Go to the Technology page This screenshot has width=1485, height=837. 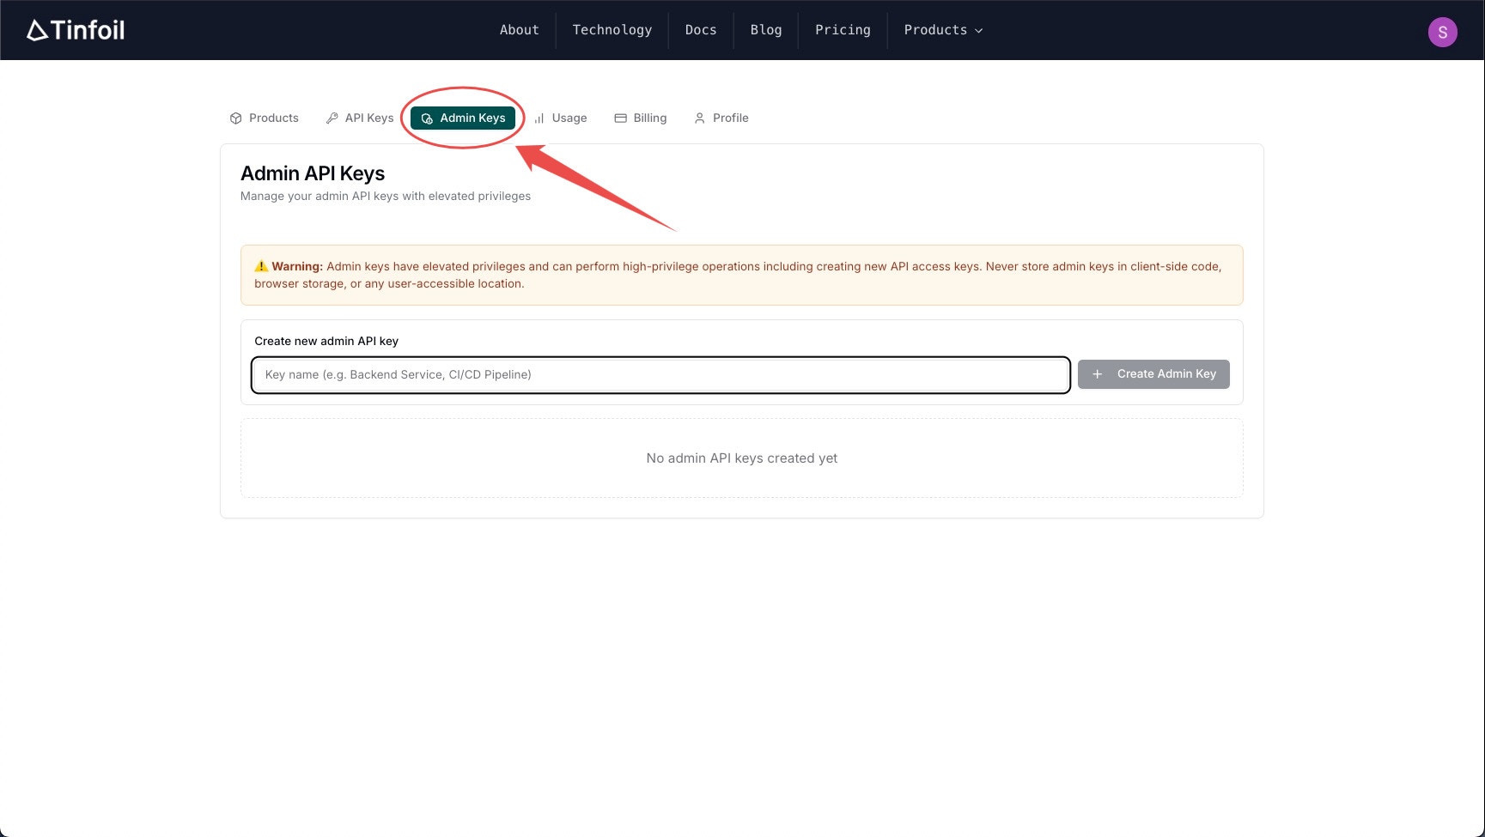pos(612,30)
